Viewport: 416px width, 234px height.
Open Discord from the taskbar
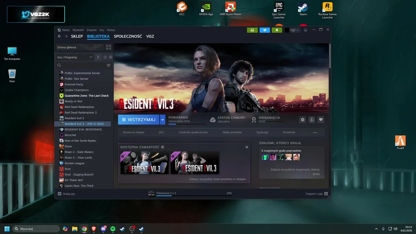point(103,229)
